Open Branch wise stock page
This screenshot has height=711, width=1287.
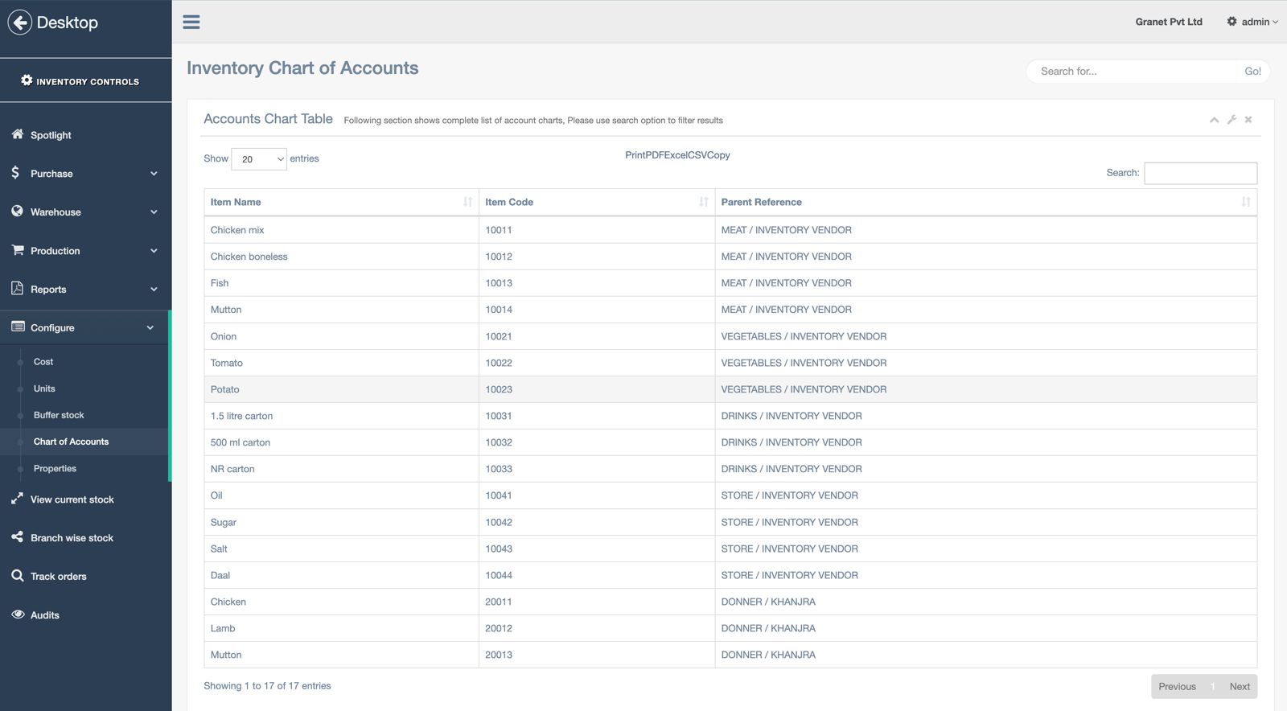[x=72, y=538]
